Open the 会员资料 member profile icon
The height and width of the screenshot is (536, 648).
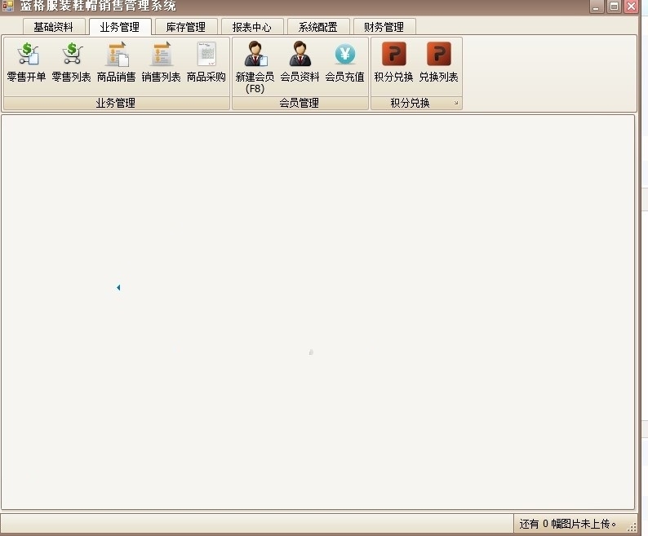coord(300,62)
